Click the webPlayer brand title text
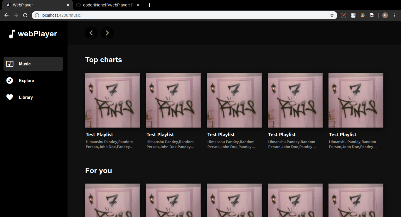 pos(38,34)
